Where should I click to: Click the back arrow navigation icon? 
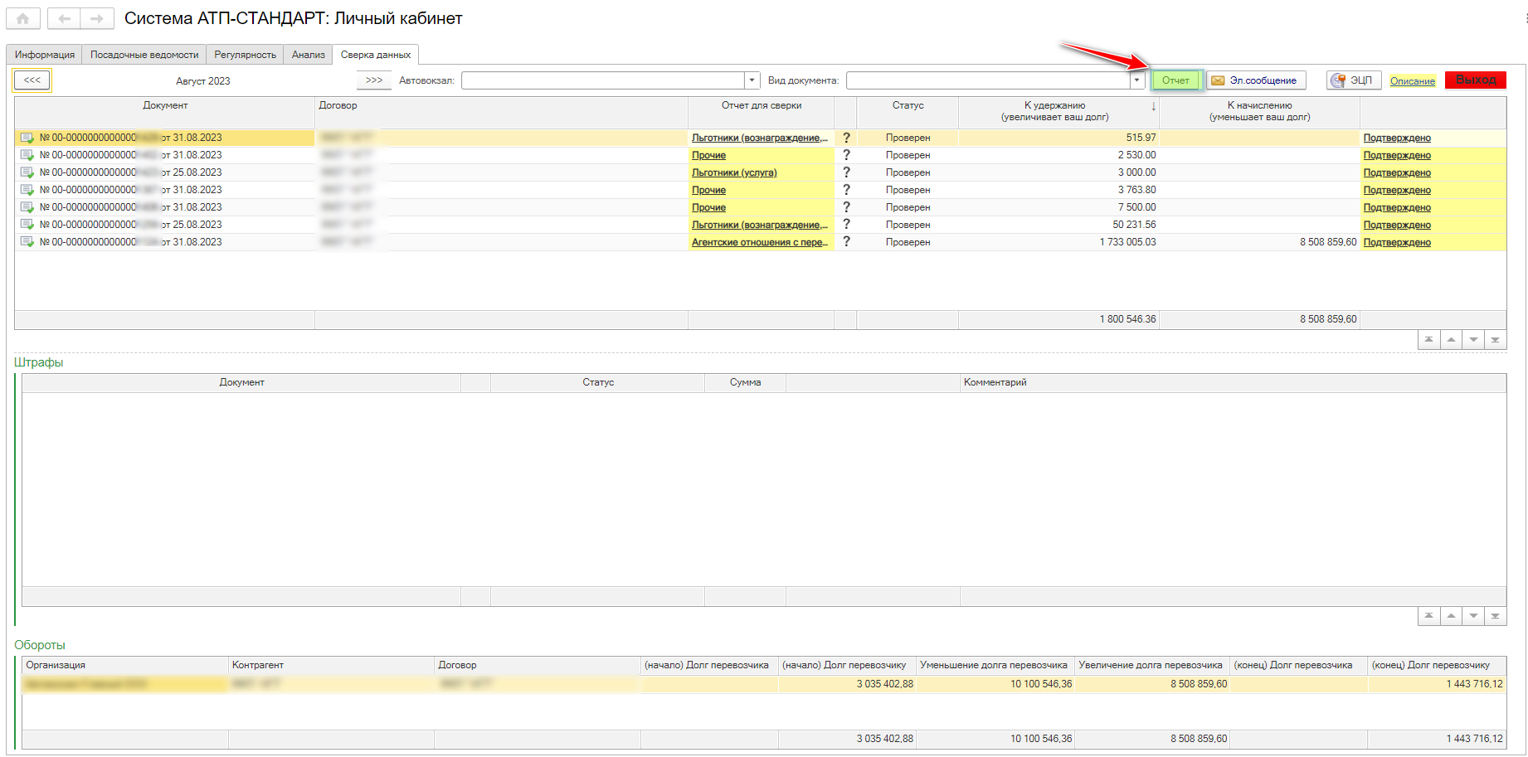coord(64,18)
